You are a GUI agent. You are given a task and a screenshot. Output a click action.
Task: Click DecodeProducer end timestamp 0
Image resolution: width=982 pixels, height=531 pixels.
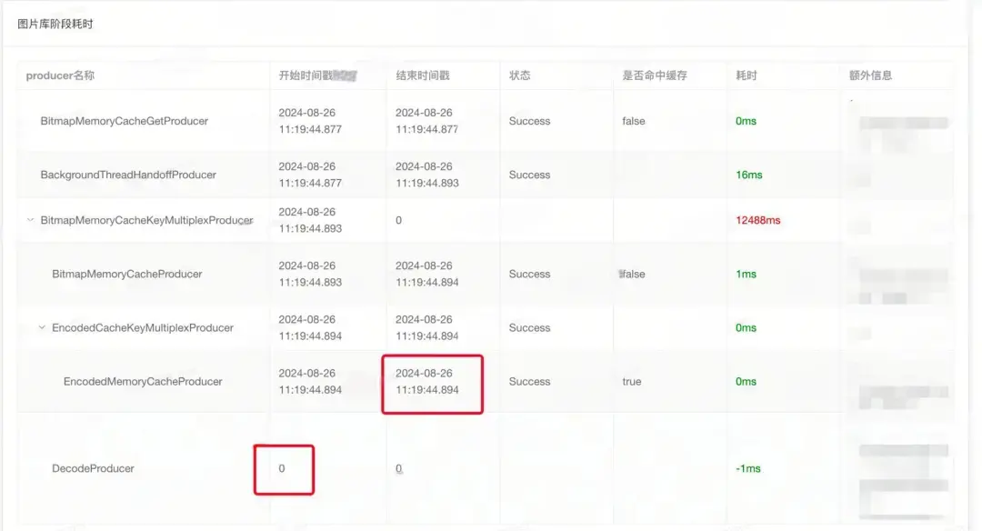click(x=398, y=468)
